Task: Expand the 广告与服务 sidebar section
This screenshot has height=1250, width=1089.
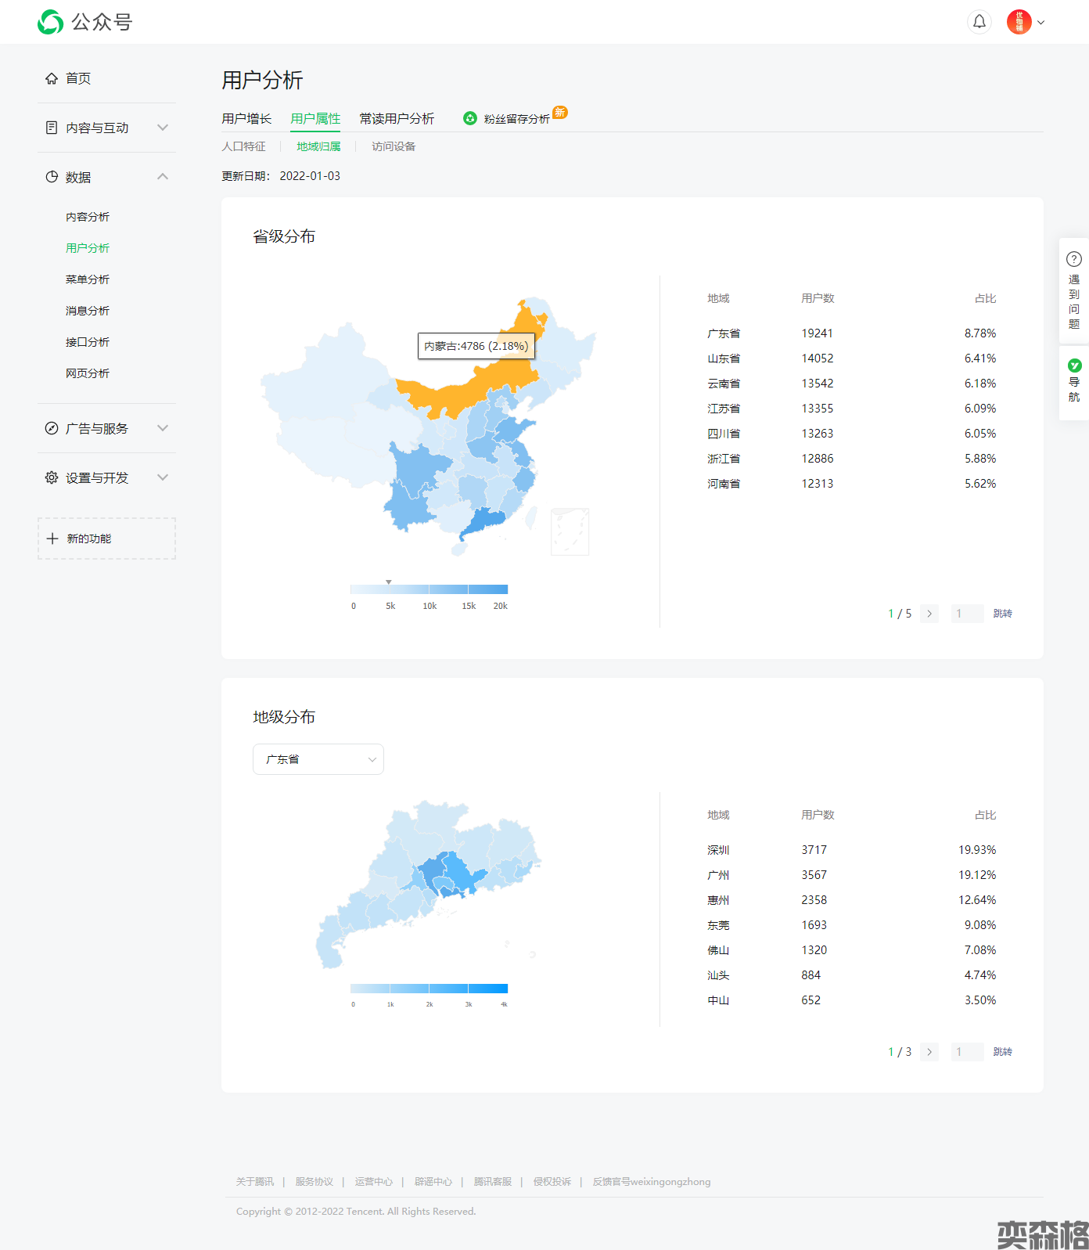Action: [x=162, y=428]
